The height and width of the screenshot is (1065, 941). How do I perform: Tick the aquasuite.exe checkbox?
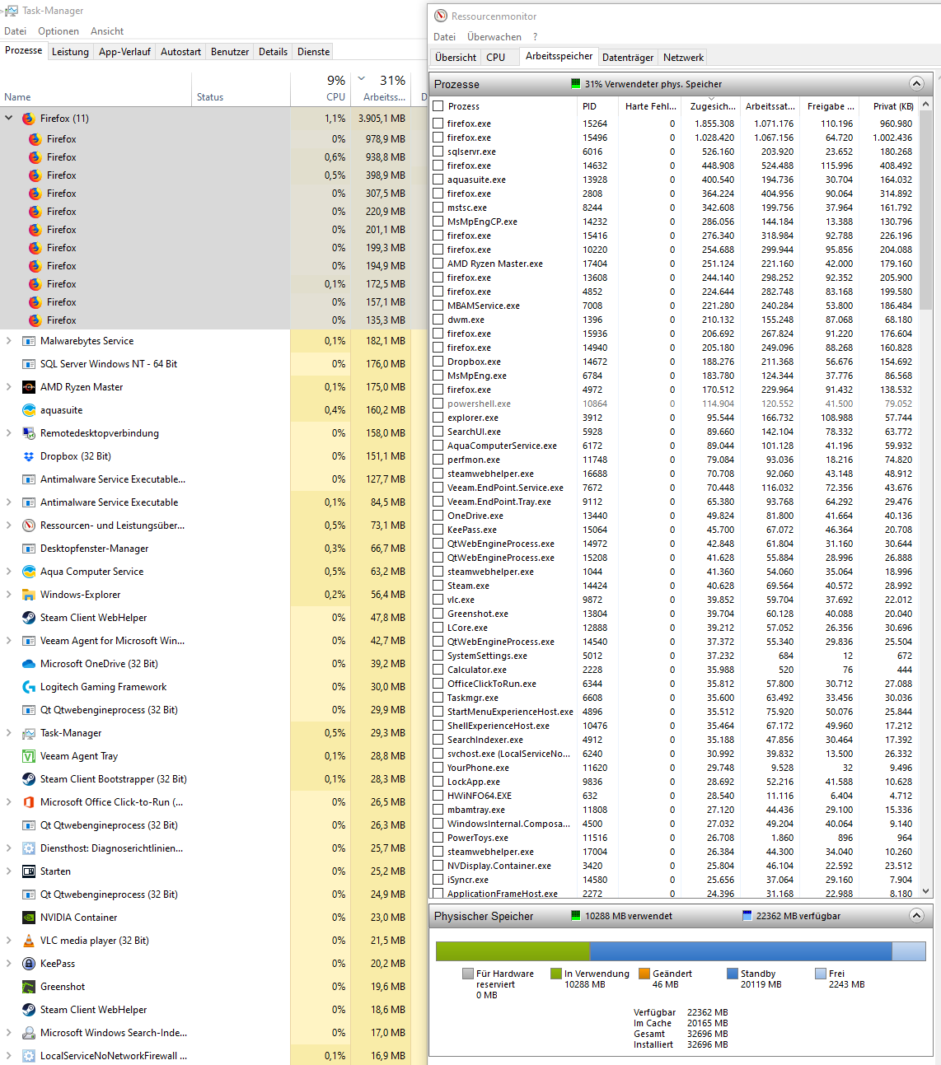click(x=438, y=180)
